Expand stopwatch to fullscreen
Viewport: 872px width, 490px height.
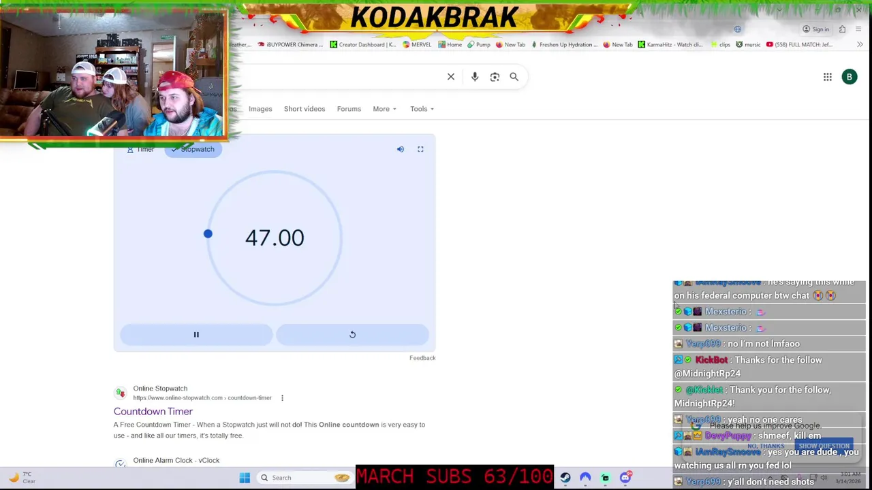click(420, 149)
